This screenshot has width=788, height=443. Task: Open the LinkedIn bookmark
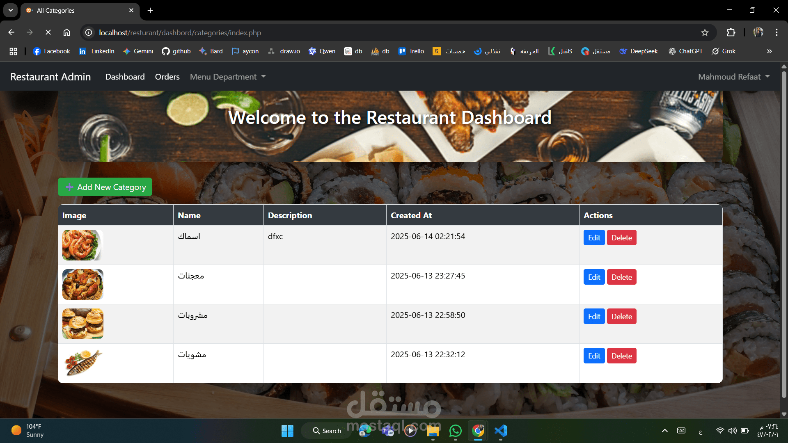click(96, 51)
